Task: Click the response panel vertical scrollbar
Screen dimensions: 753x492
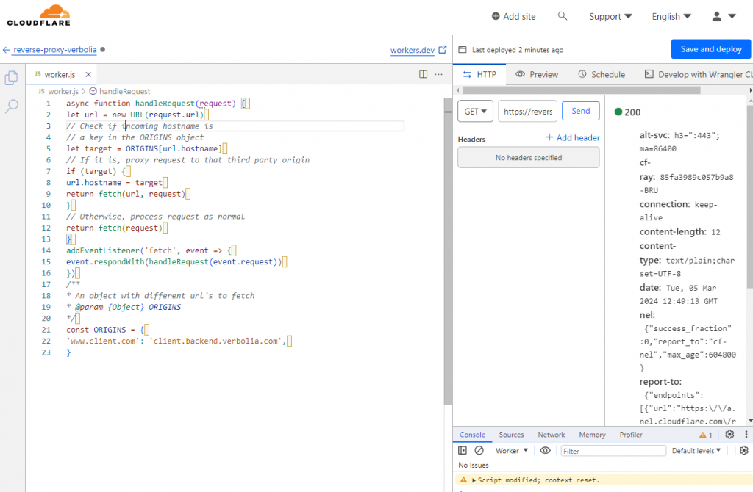Action: (749, 197)
